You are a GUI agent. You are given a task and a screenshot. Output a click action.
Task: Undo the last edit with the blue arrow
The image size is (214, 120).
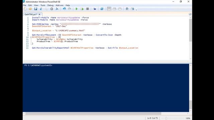coord(64,9)
